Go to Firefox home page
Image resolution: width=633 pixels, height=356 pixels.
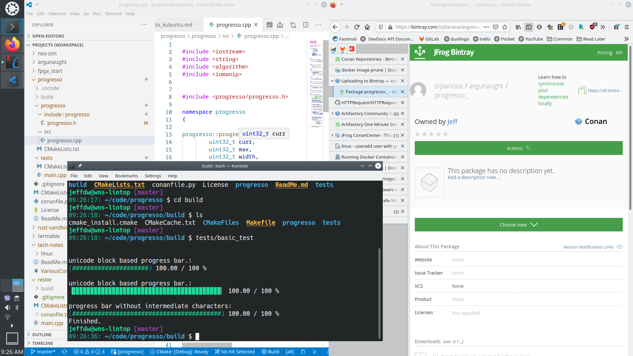(x=367, y=27)
